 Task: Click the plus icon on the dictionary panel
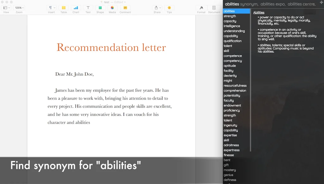tap(321, 3)
